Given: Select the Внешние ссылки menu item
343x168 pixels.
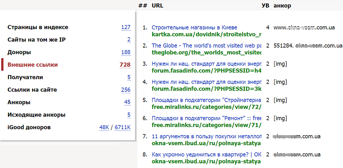Looking at the screenshot, I should pyautogui.click(x=33, y=65).
